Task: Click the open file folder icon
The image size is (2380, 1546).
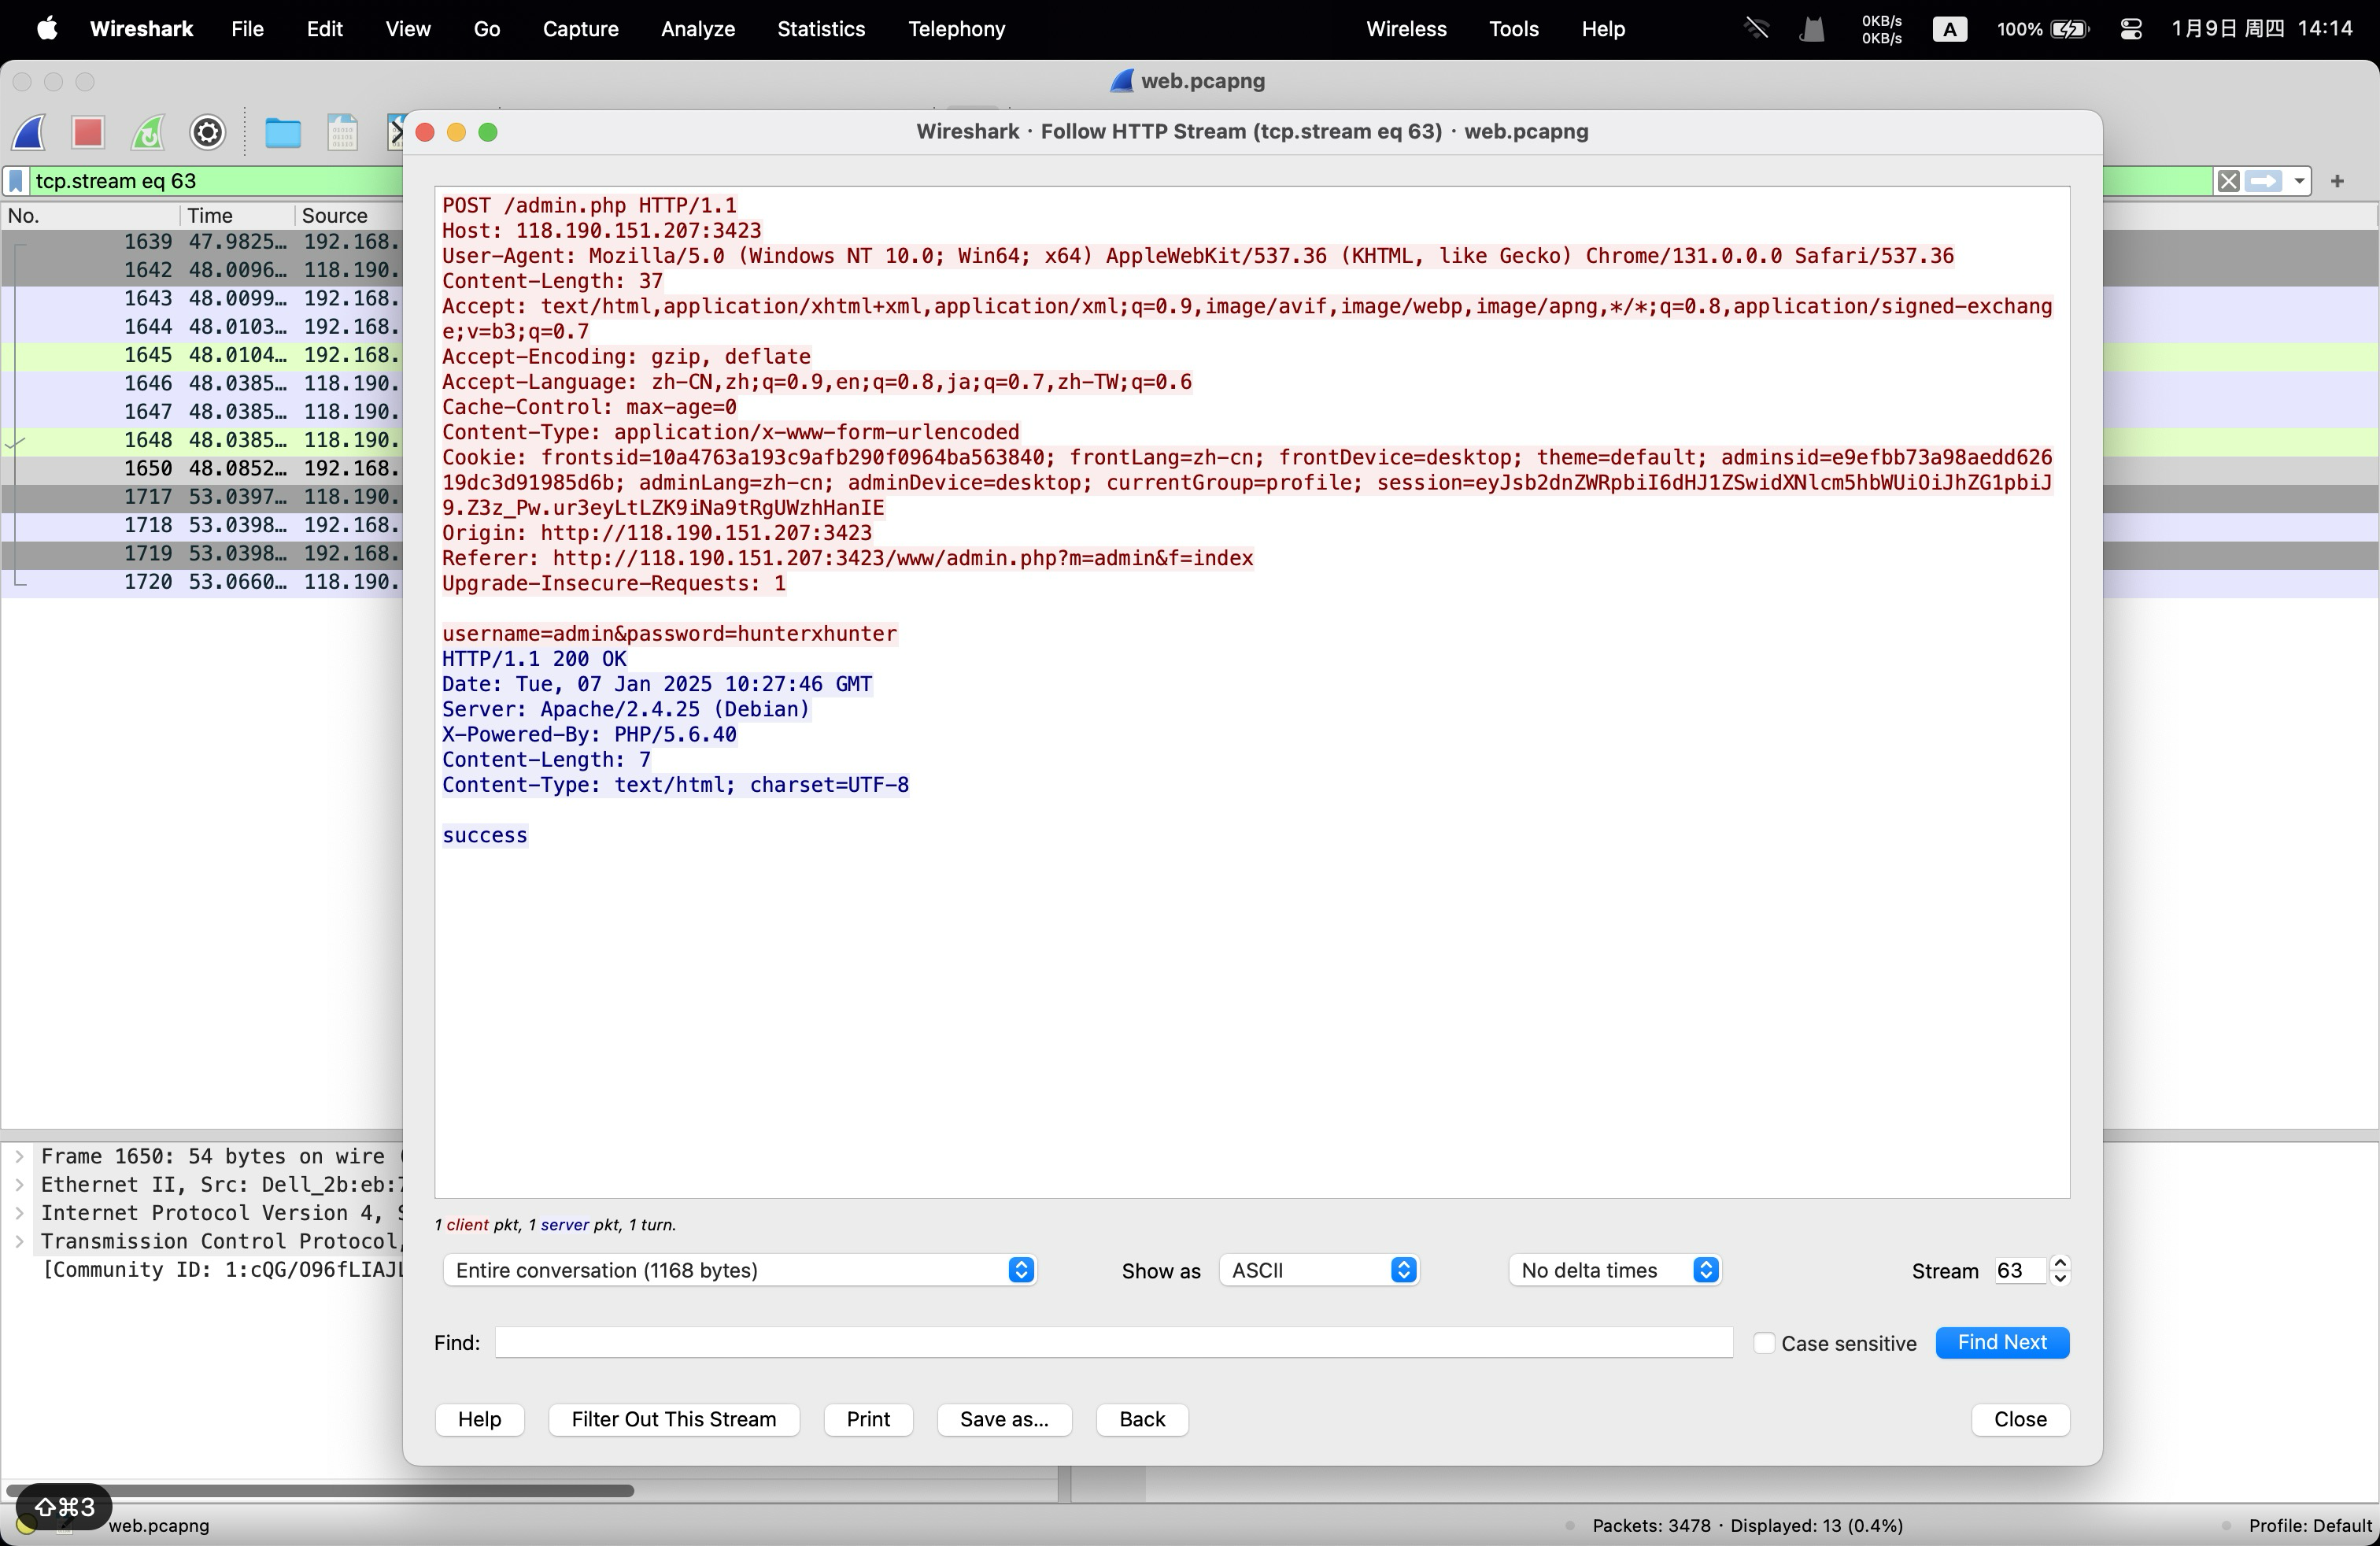Action: (283, 132)
